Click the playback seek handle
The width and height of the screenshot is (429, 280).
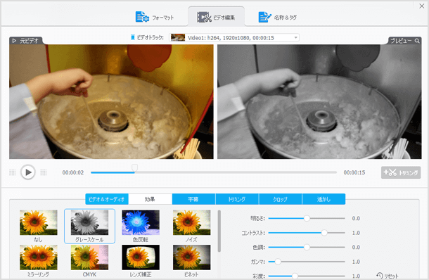coord(134,167)
